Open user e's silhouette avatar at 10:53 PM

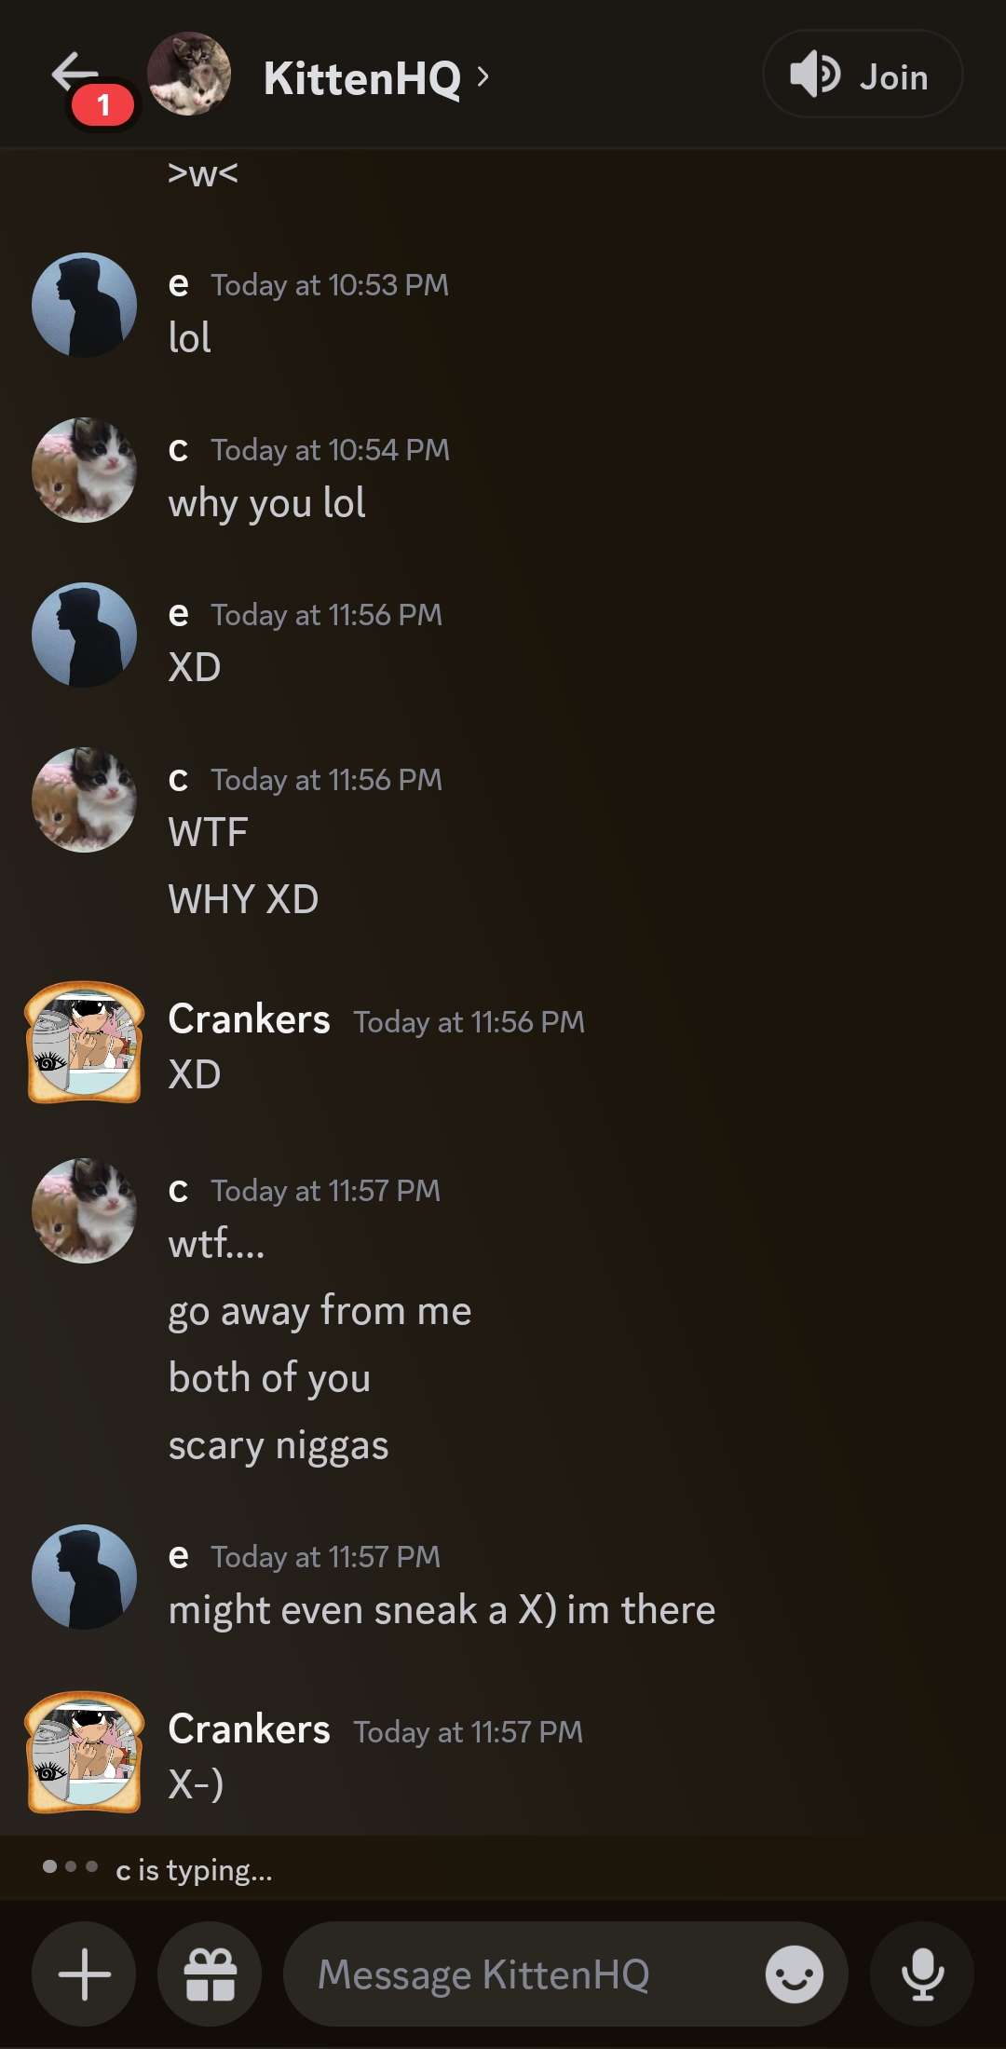point(84,305)
